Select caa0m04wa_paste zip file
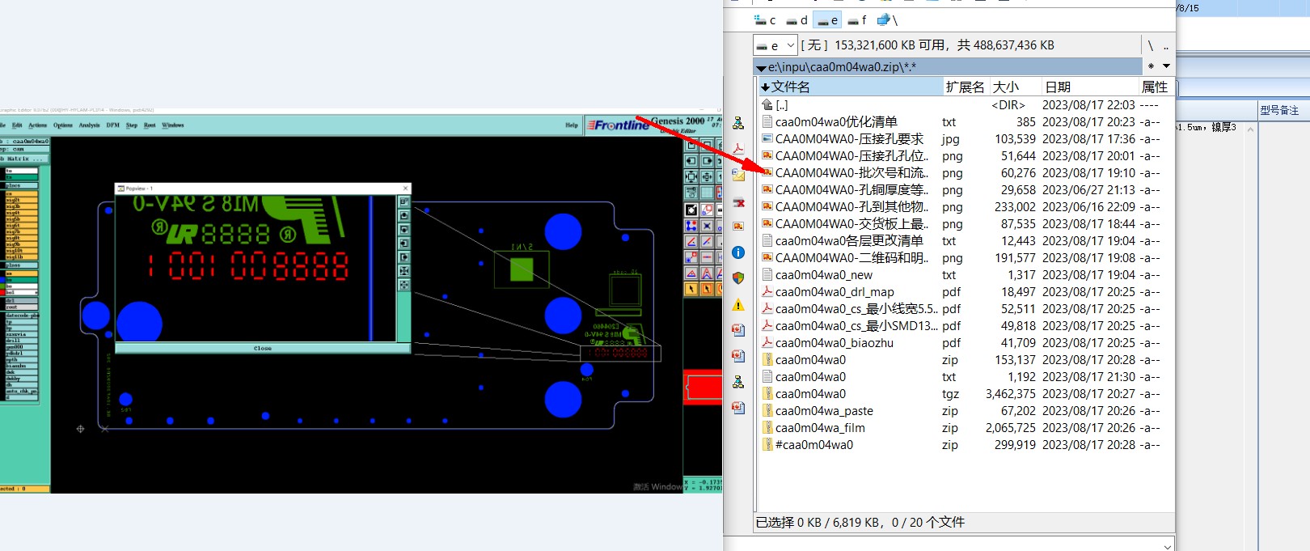This screenshot has width=1310, height=551. pyautogui.click(x=966, y=411)
